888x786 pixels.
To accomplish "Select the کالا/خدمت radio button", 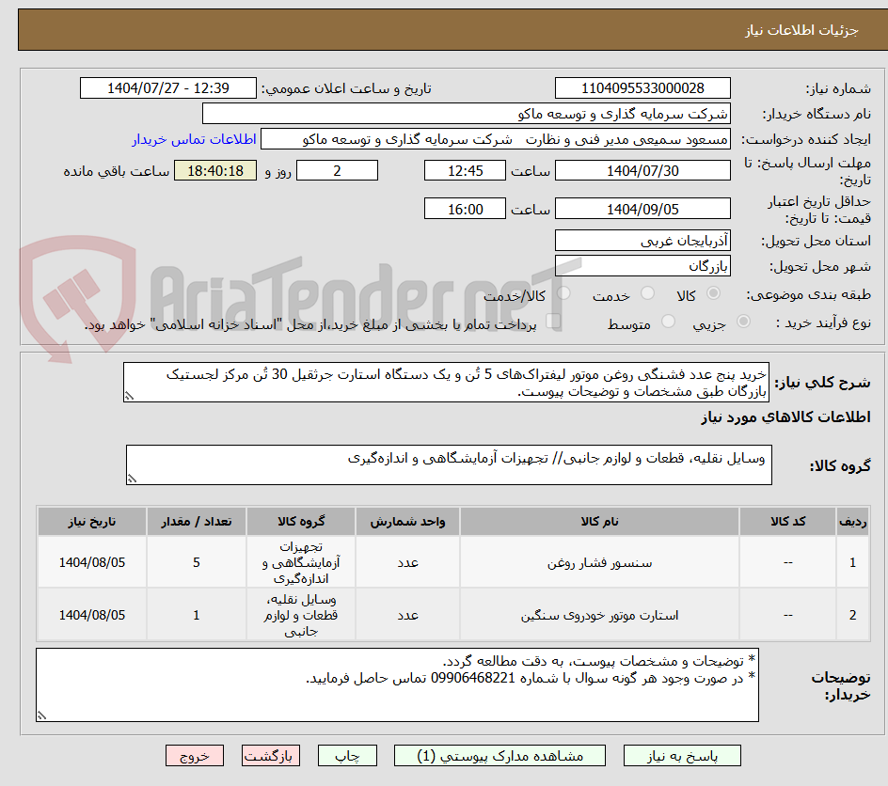I will click(x=563, y=293).
